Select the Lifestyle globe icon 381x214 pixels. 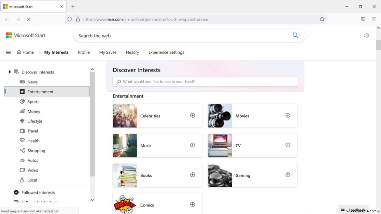[22, 121]
